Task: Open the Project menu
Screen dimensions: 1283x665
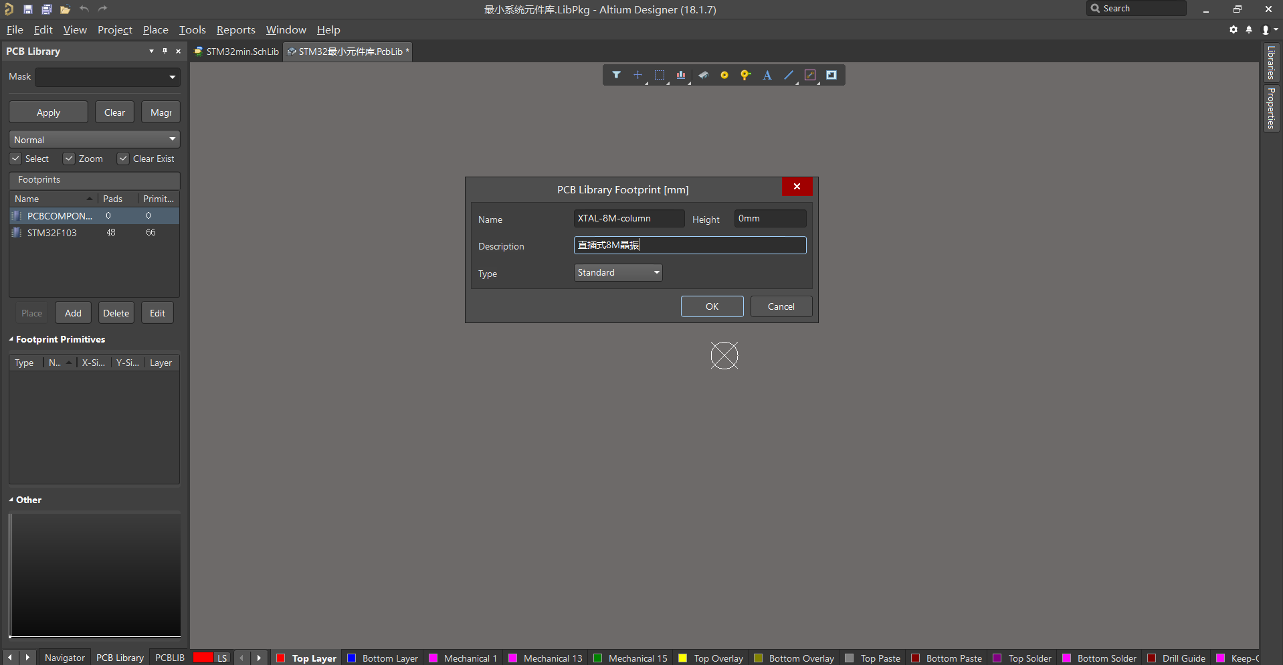Action: pos(115,29)
